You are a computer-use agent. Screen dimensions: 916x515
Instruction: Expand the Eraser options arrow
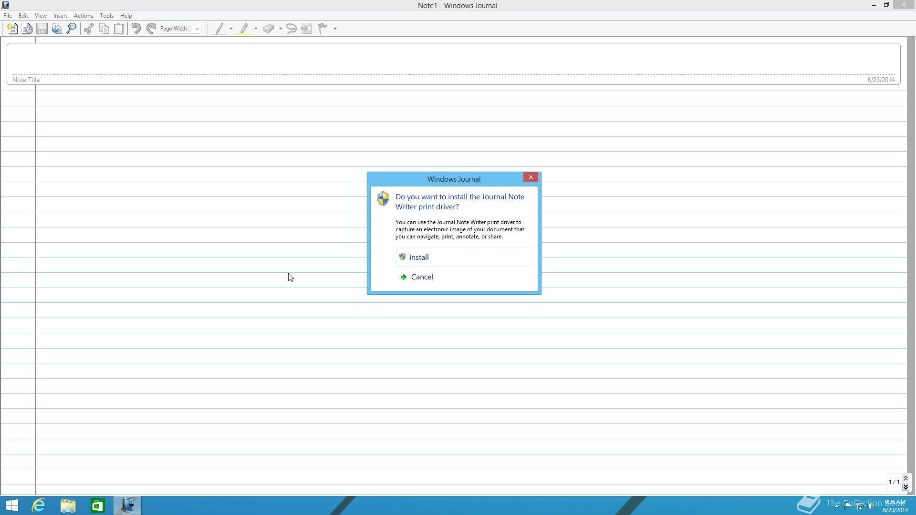point(281,29)
